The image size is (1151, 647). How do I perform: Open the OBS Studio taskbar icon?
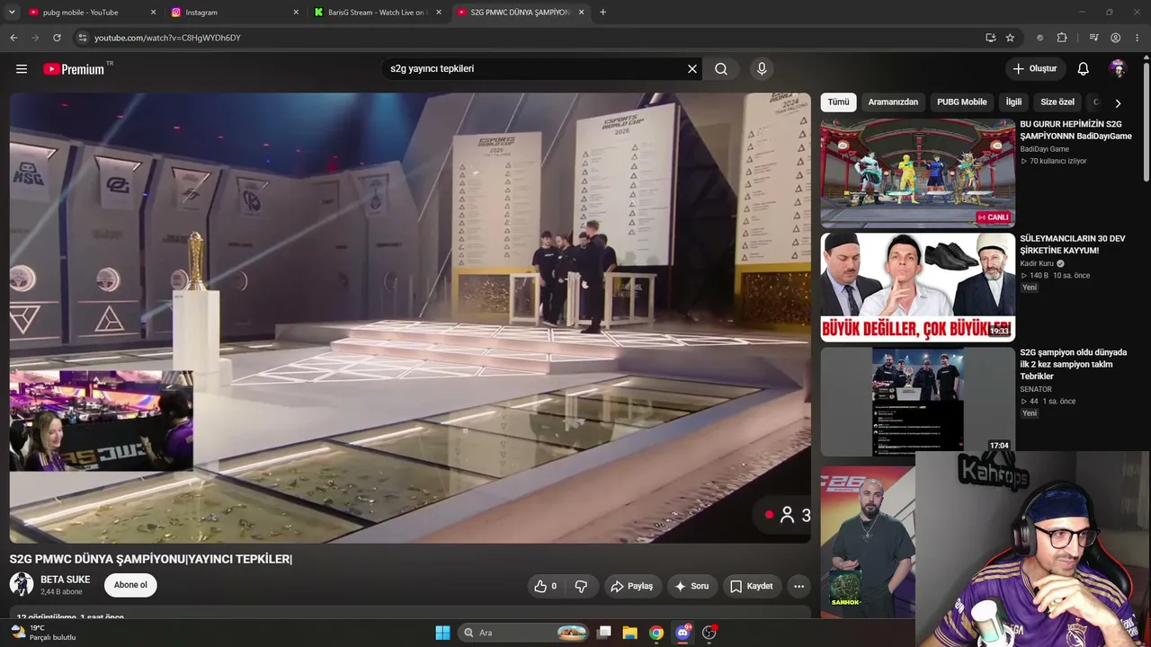709,633
